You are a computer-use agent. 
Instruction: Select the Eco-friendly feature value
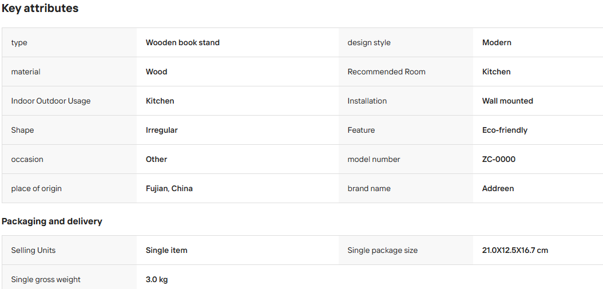505,130
